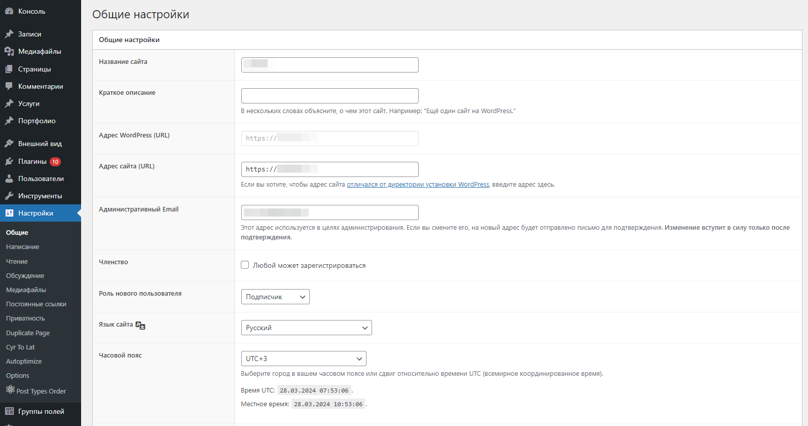Click the Группы полей icon

pyautogui.click(x=9, y=411)
